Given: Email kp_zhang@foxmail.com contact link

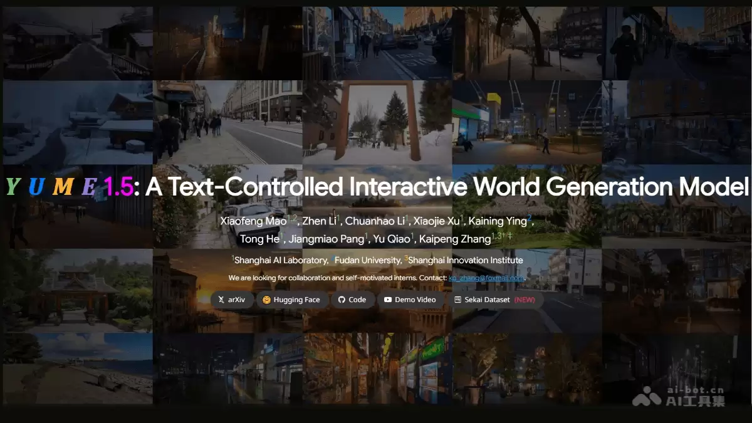Looking at the screenshot, I should click(486, 278).
